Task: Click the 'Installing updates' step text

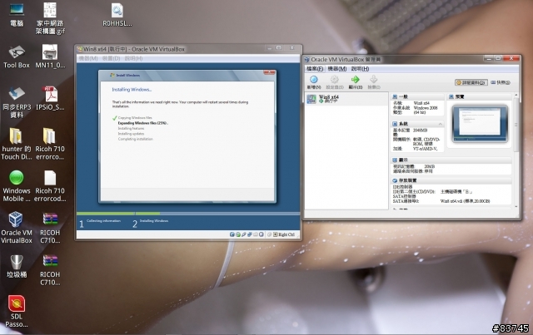Action: click(131, 134)
